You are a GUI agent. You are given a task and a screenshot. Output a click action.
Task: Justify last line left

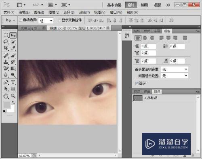tap(161, 38)
